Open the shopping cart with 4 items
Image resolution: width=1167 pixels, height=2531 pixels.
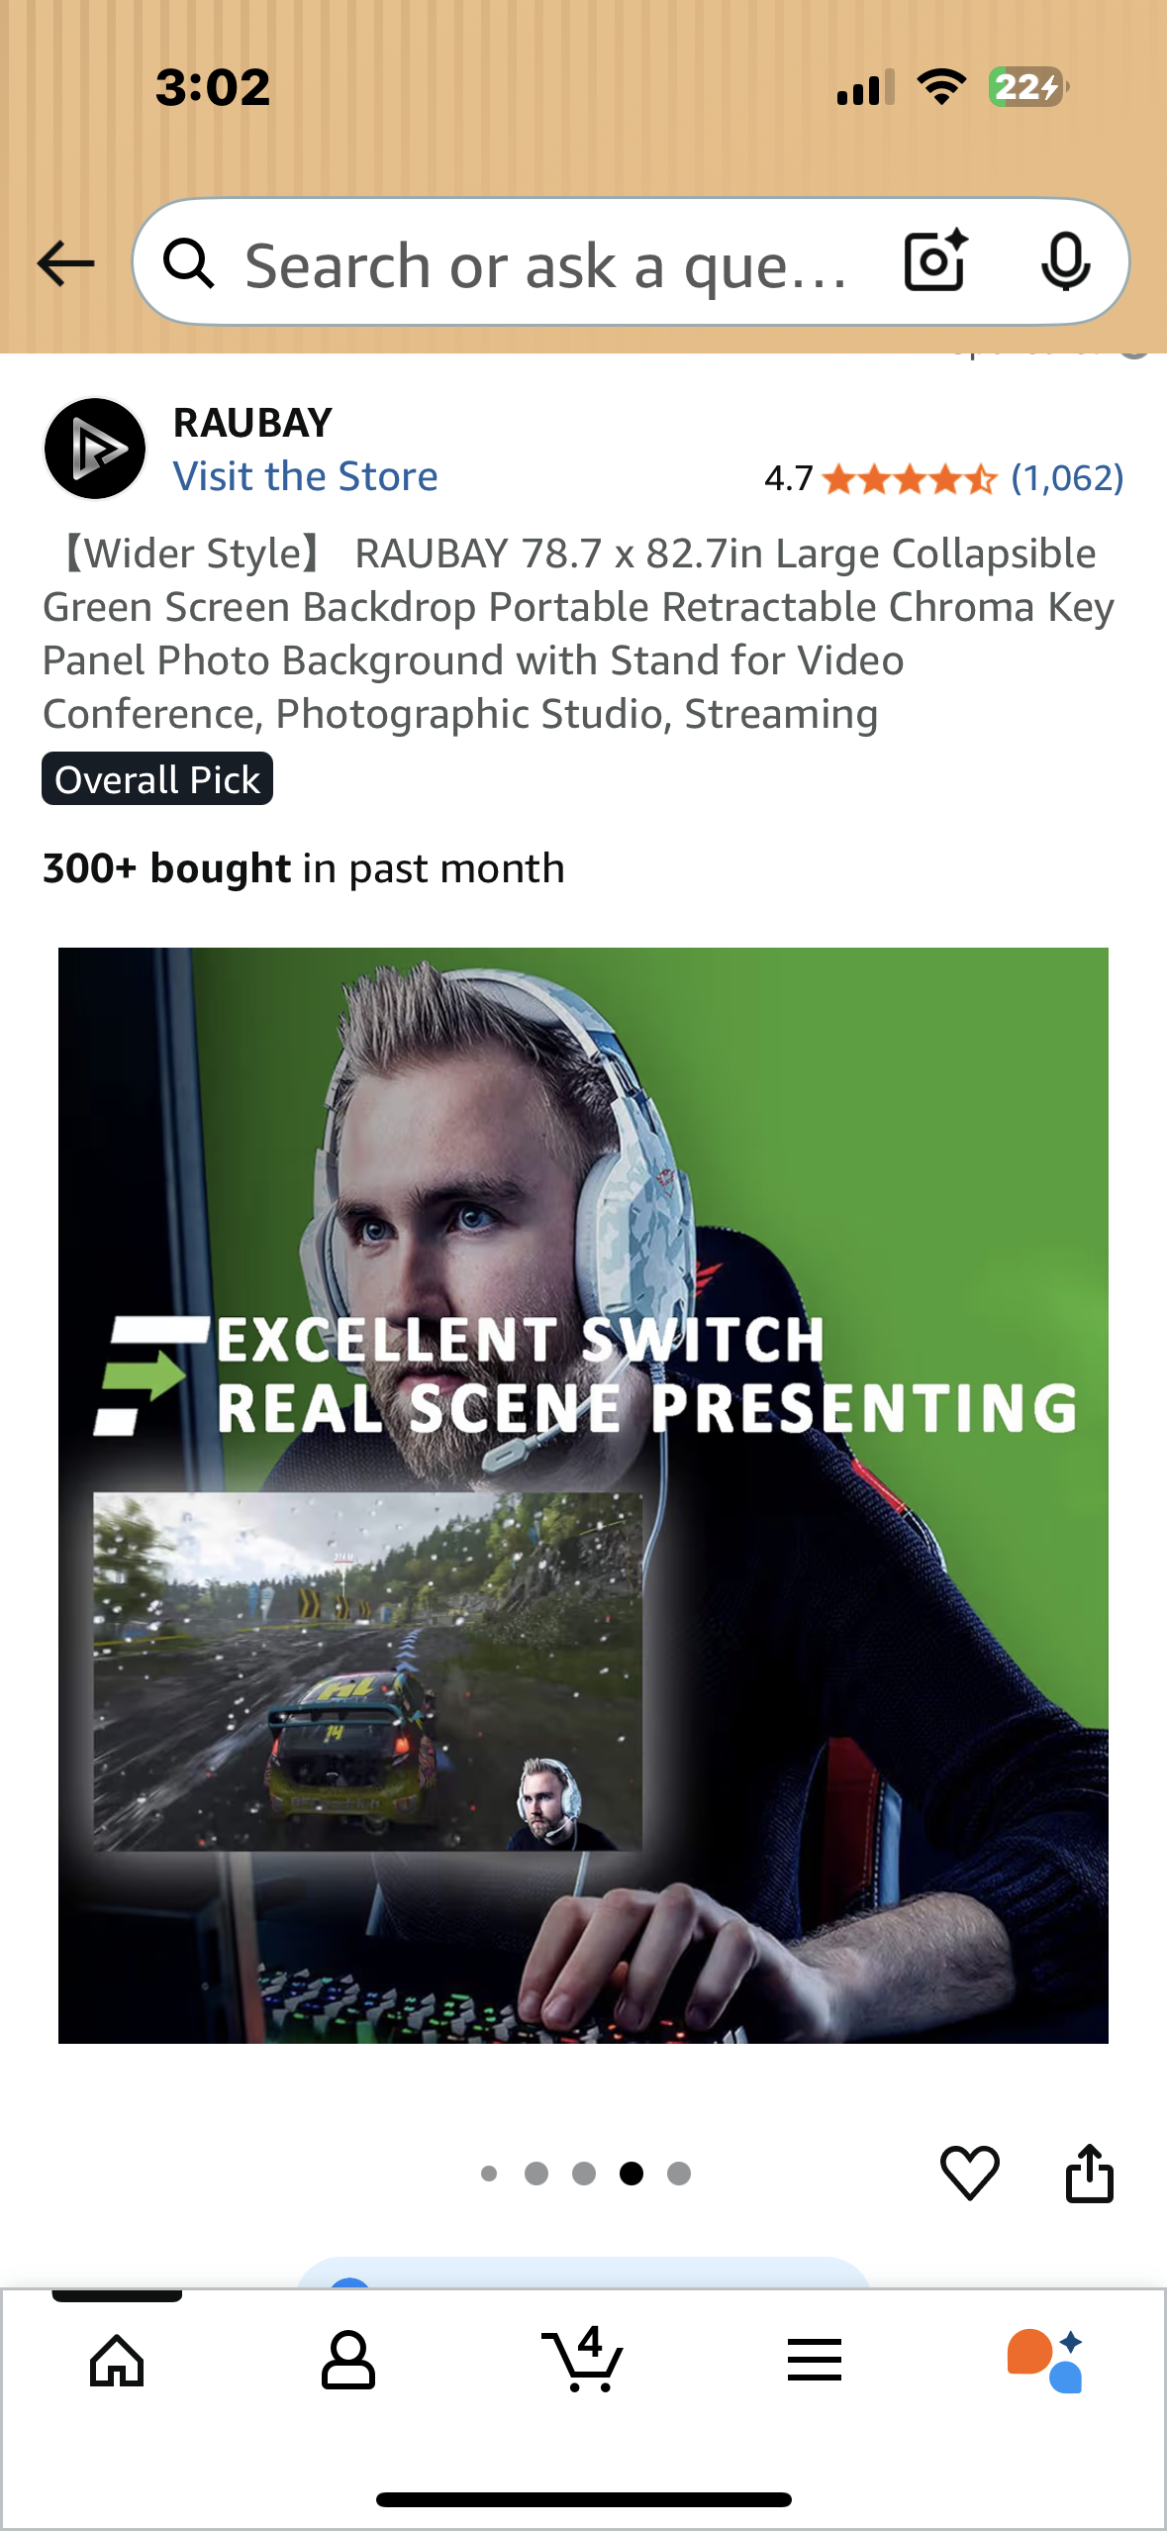point(583,2359)
